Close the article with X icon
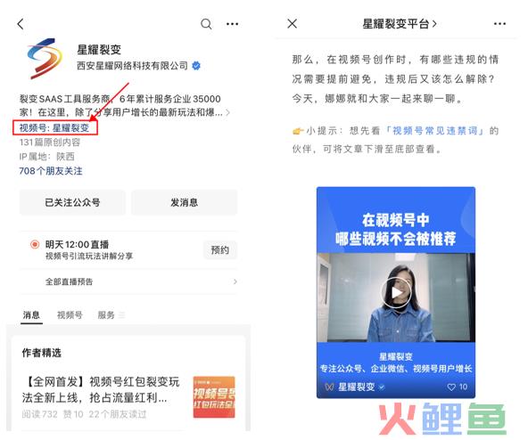The height and width of the screenshot is (440, 528). click(292, 23)
